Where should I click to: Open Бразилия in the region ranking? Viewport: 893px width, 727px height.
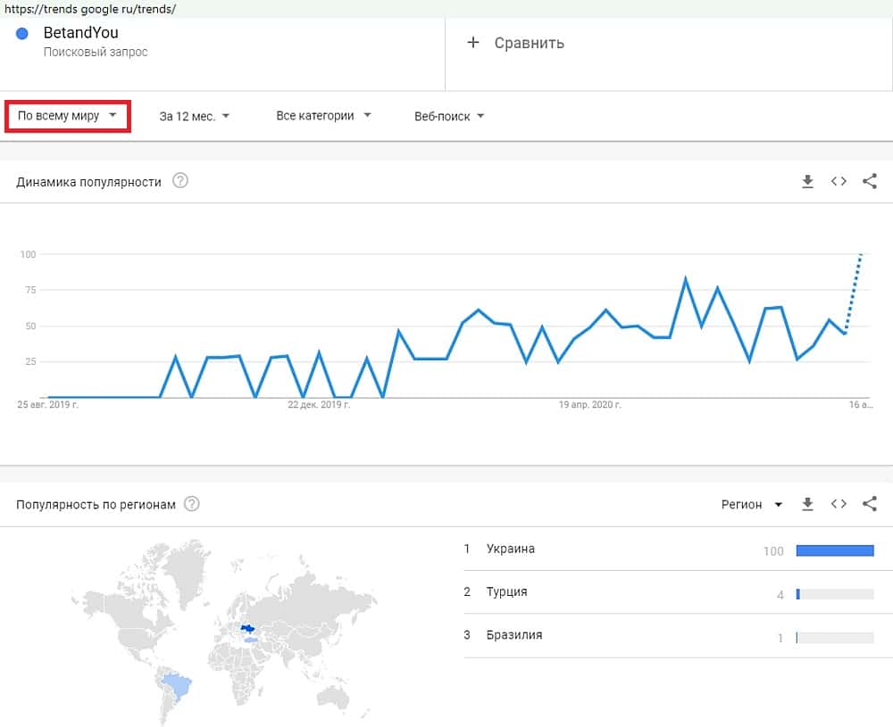(x=514, y=636)
